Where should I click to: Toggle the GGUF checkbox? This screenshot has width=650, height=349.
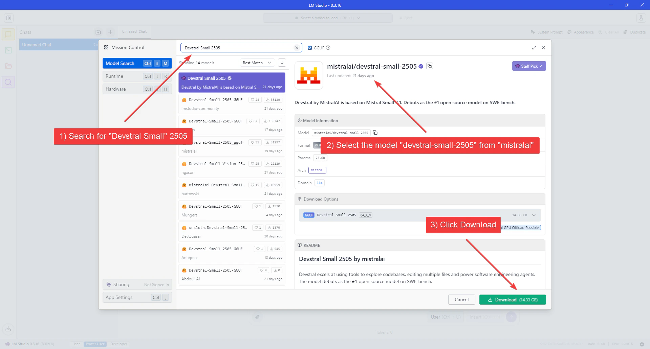click(x=310, y=48)
